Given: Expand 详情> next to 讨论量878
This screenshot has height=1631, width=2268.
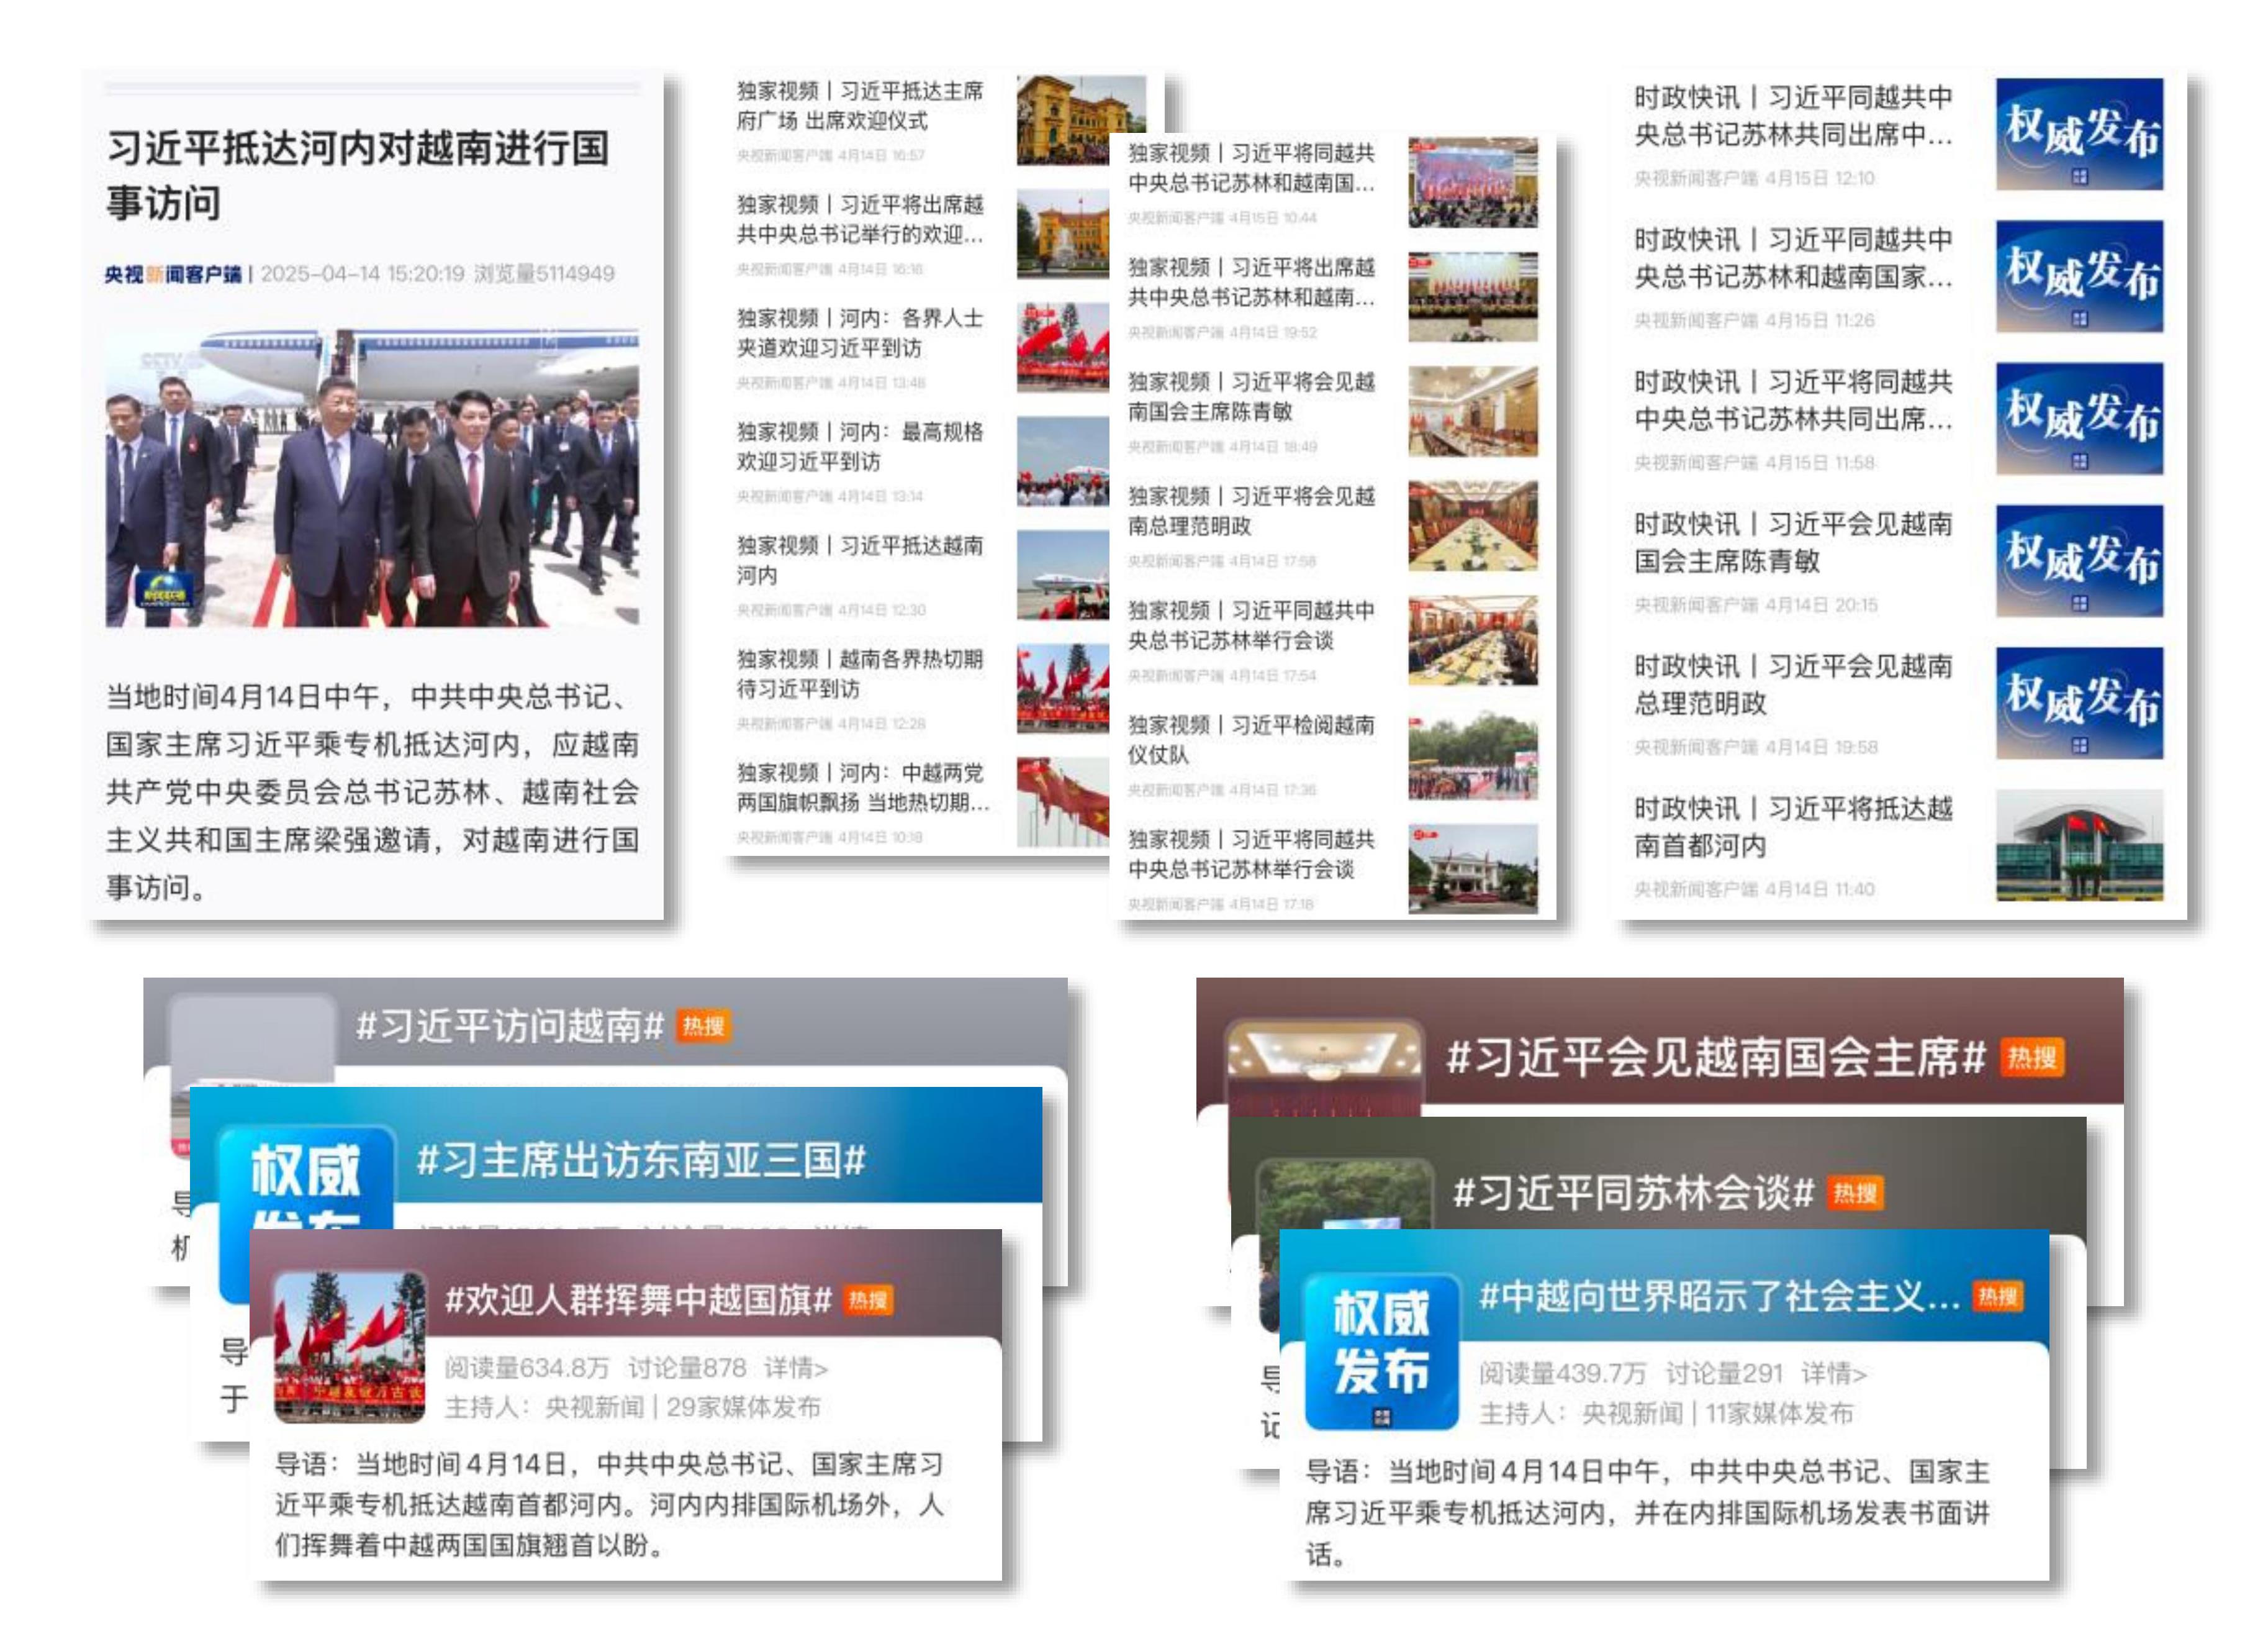Looking at the screenshot, I should 795,1367.
